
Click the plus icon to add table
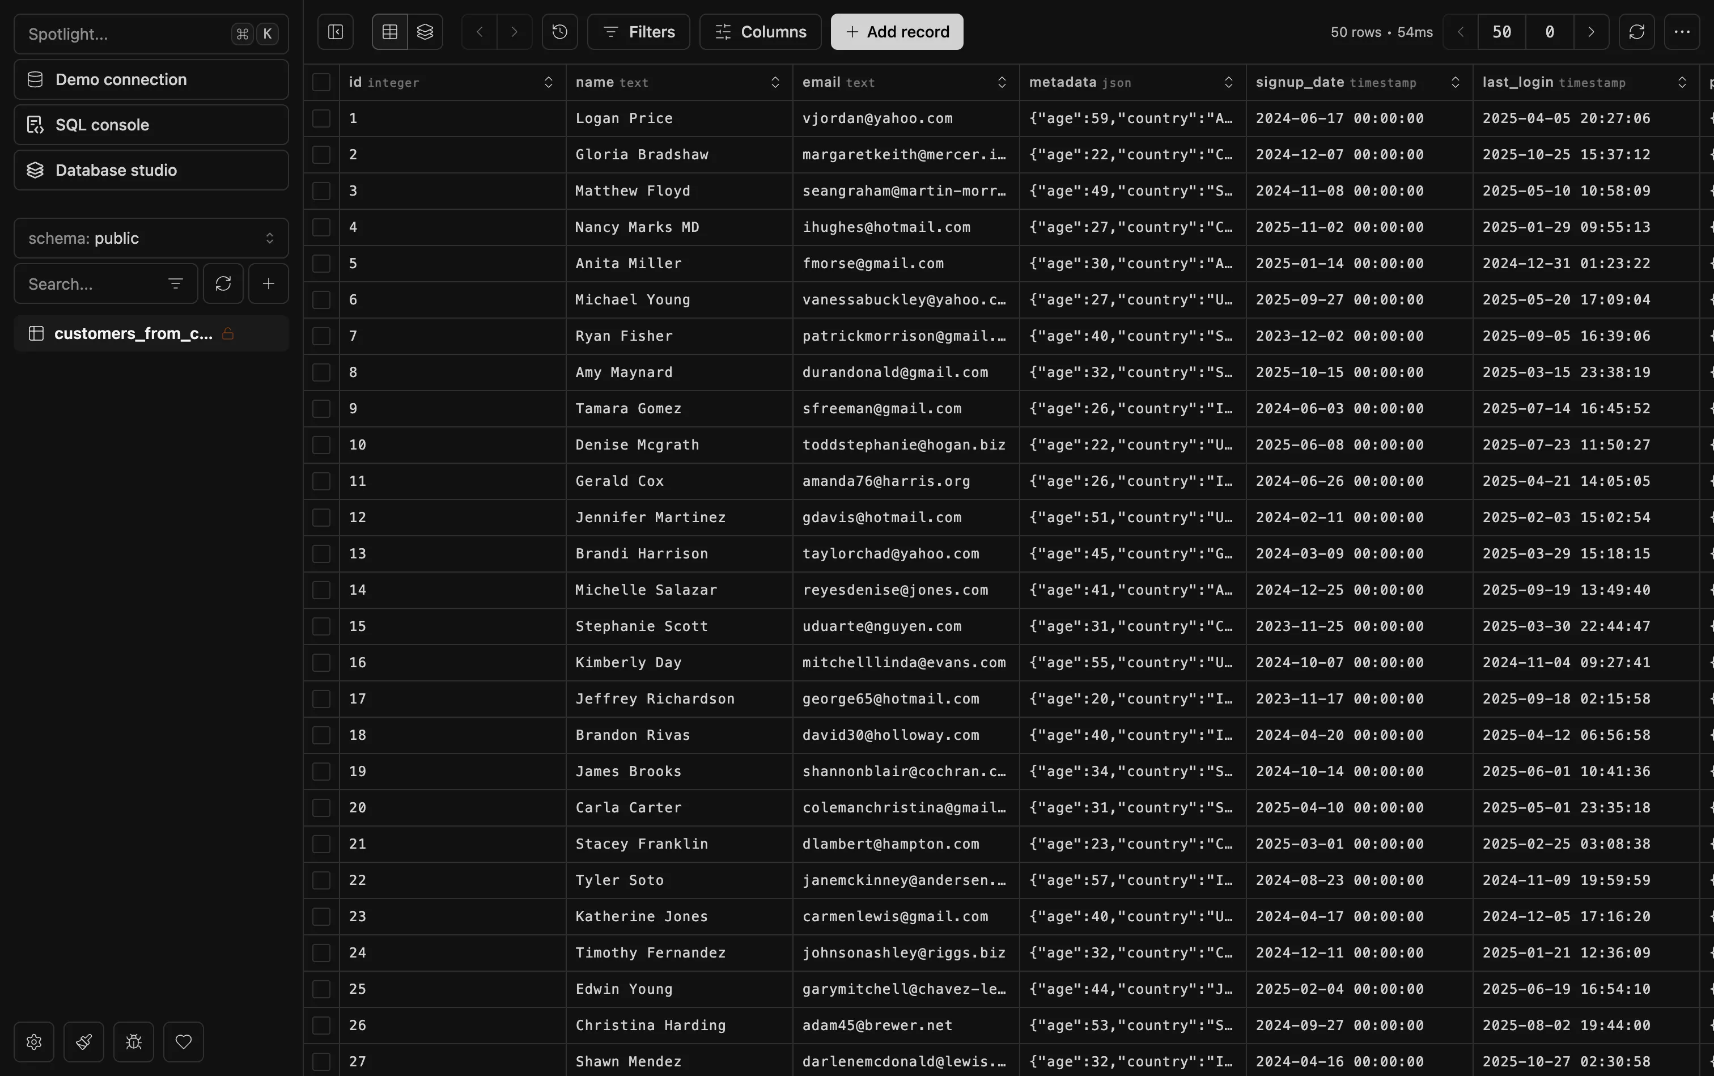click(x=268, y=284)
